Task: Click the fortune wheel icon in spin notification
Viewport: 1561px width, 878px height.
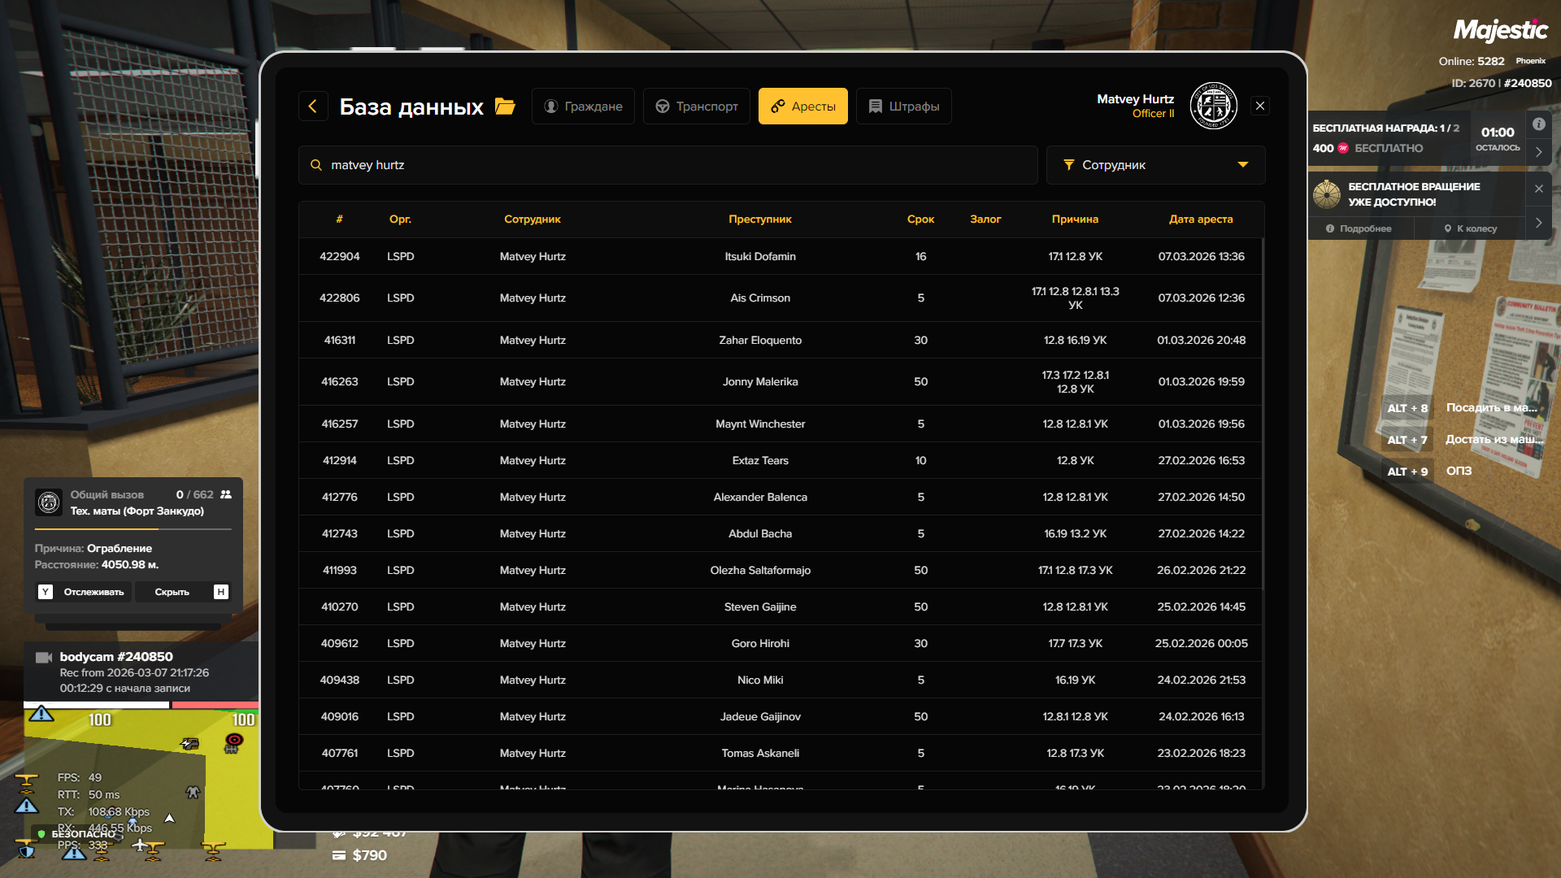Action: point(1327,194)
